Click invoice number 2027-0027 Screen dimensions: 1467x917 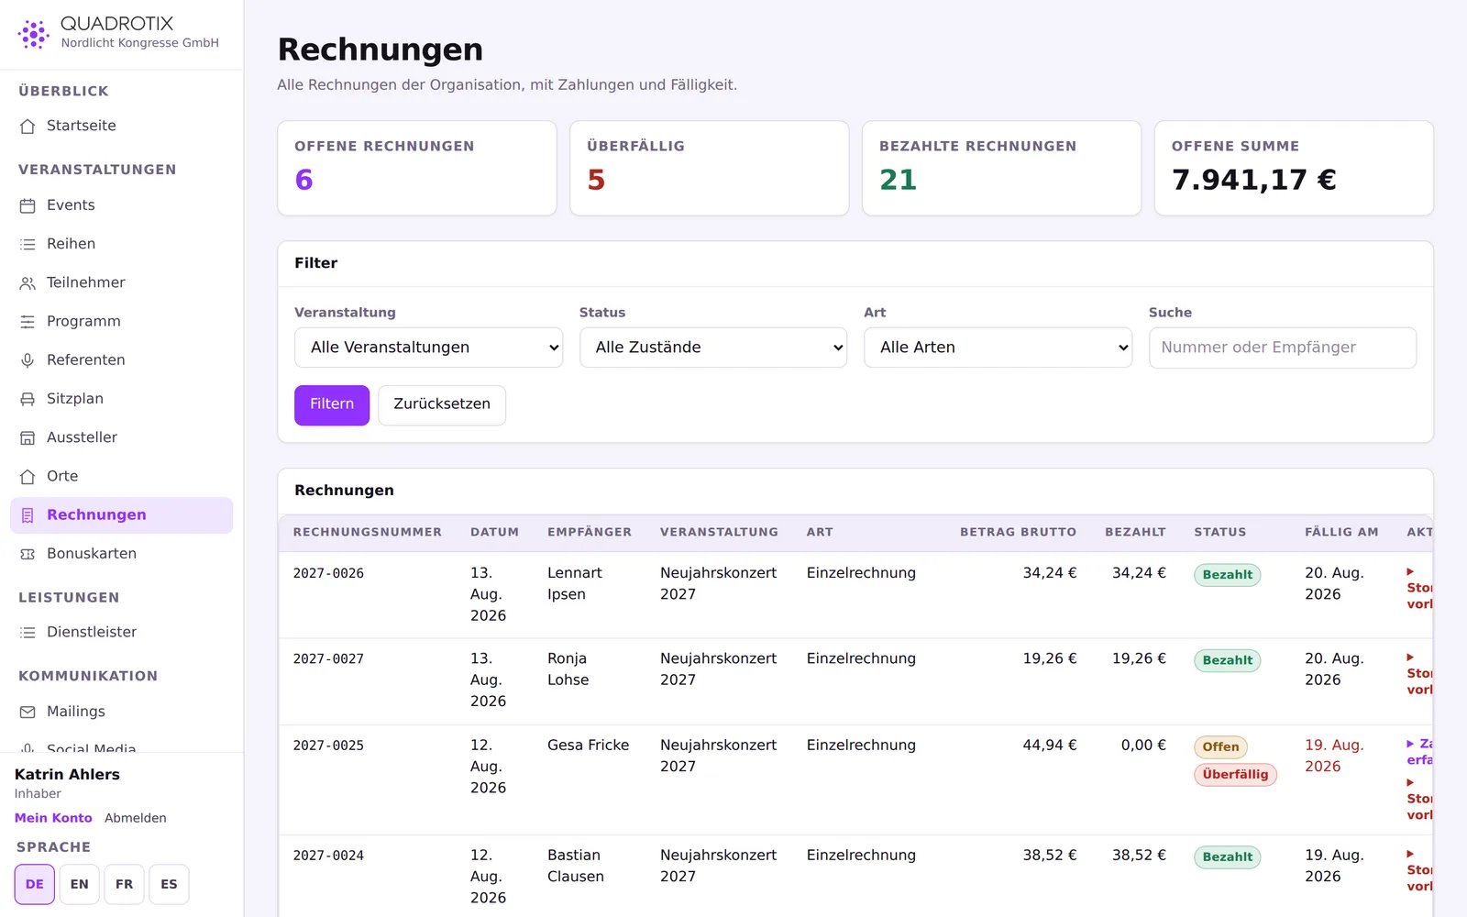coord(328,659)
